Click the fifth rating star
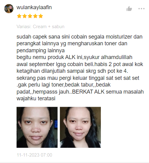149x163 pixels. point(41,16)
